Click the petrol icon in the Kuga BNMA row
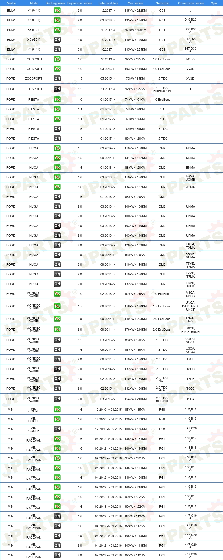 [x=57, y=168]
